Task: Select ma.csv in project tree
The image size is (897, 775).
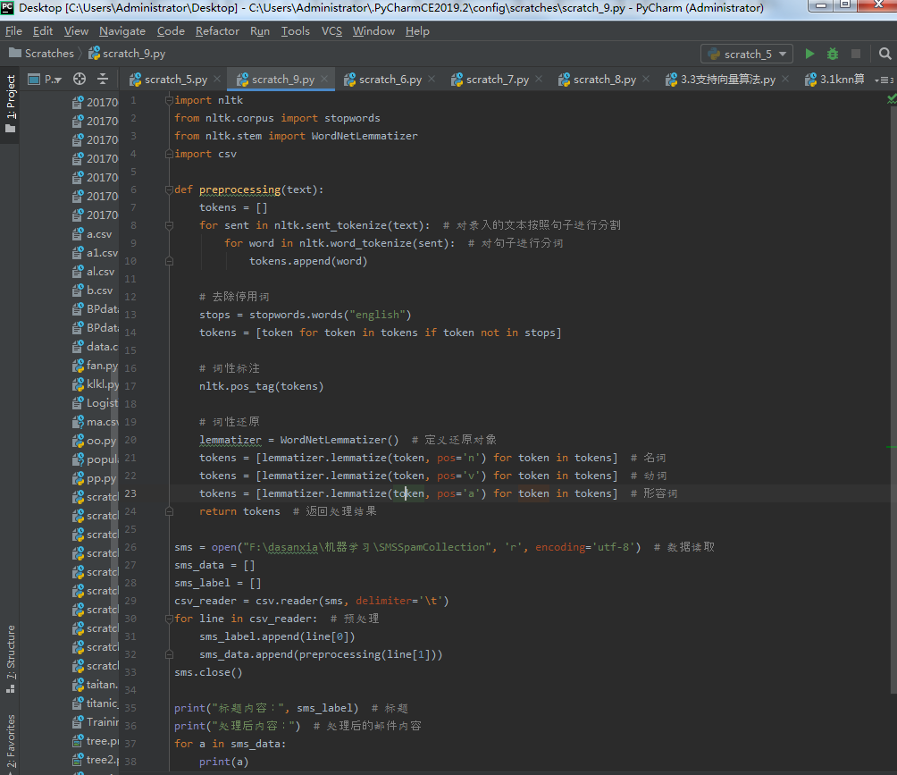Action: pos(96,422)
